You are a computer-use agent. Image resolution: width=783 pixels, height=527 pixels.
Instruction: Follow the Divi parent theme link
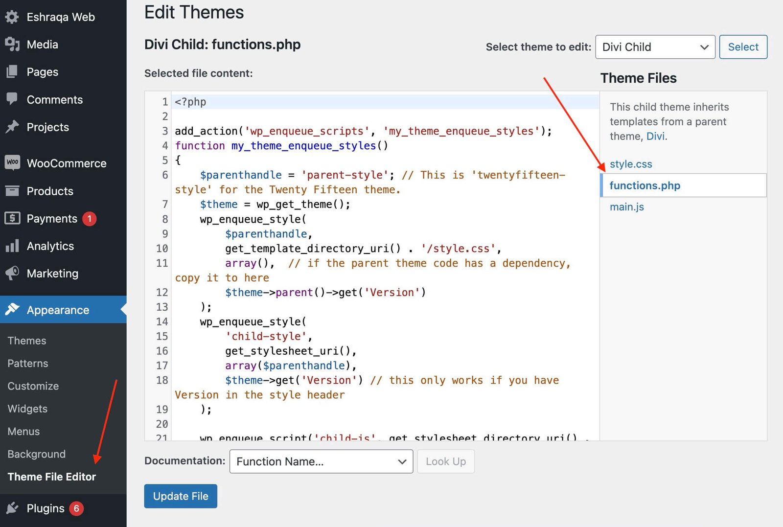[x=655, y=136]
